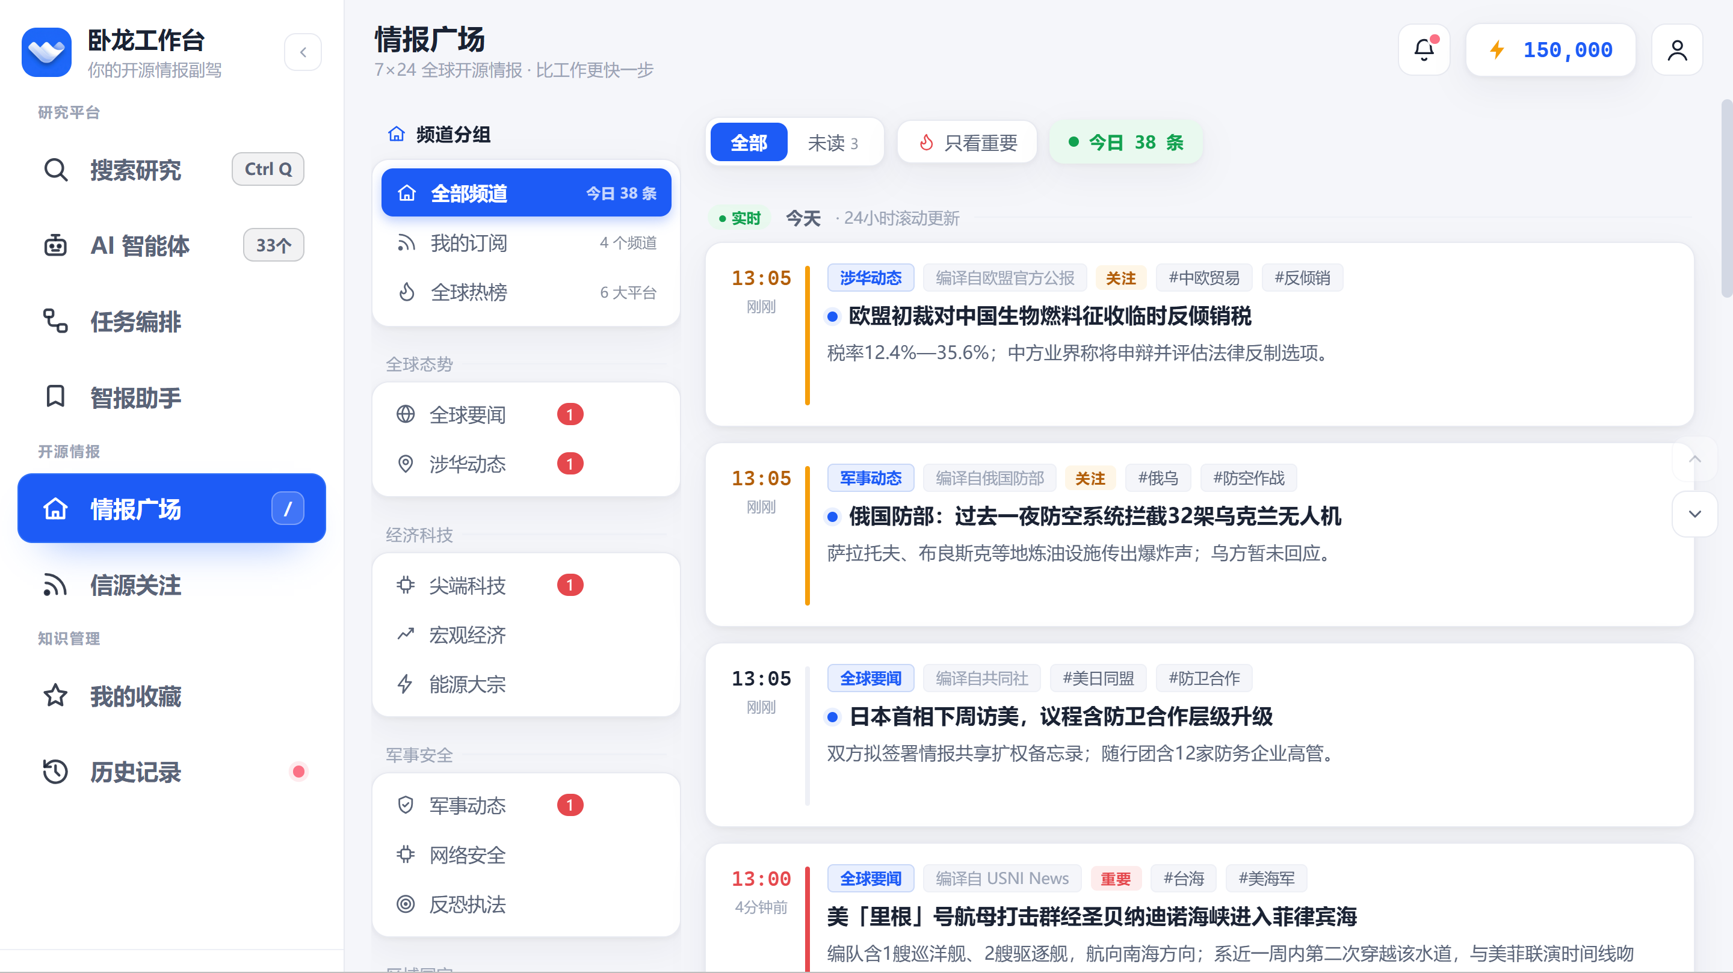Image resolution: width=1733 pixels, height=973 pixels.
Task: Select the 全部 filter tab
Action: (748, 143)
